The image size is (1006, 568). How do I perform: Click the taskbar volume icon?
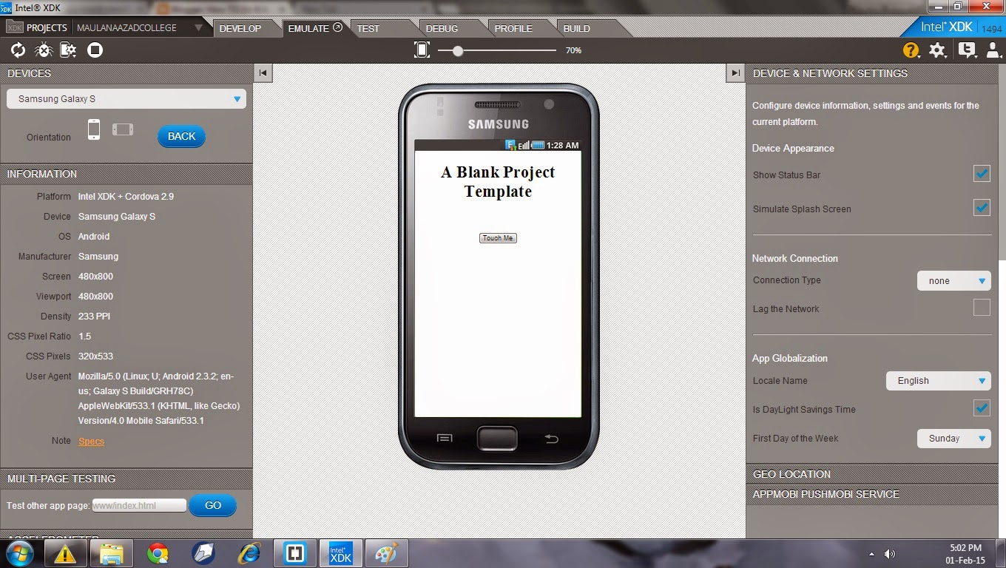pyautogui.click(x=890, y=554)
